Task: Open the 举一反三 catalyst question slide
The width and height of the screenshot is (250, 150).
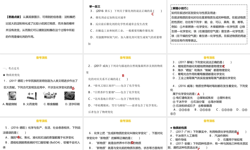Action: 125,26
